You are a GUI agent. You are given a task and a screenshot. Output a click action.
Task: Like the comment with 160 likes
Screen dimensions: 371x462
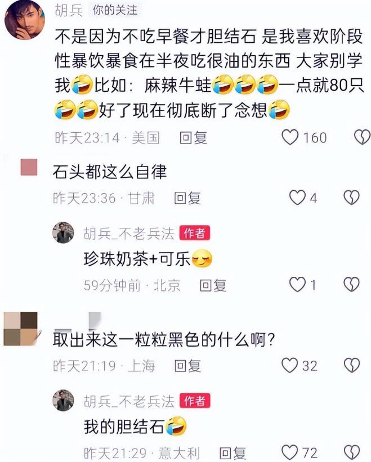click(290, 138)
